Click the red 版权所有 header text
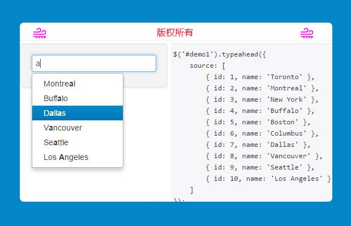The image size is (351, 226). pyautogui.click(x=175, y=33)
